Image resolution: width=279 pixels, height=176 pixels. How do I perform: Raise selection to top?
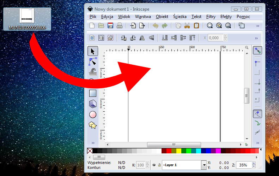(x=192, y=38)
